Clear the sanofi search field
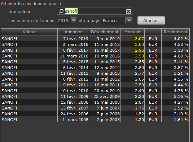Viewport: 193px width, 142px height. pos(128,11)
